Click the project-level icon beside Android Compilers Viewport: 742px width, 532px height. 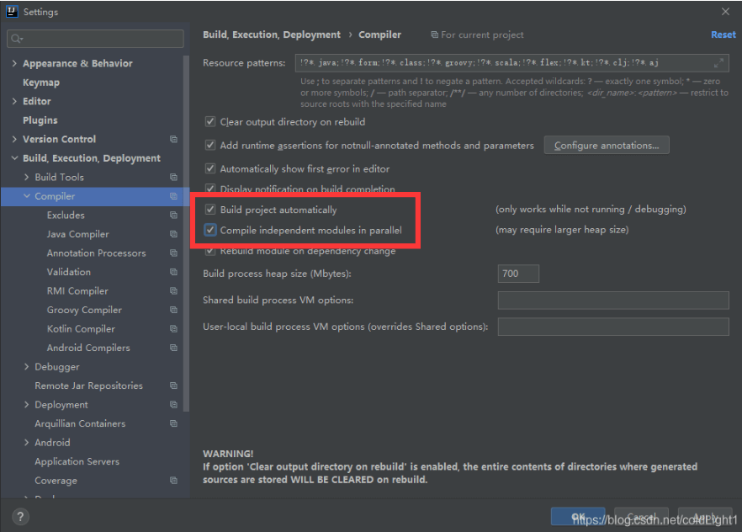173,348
